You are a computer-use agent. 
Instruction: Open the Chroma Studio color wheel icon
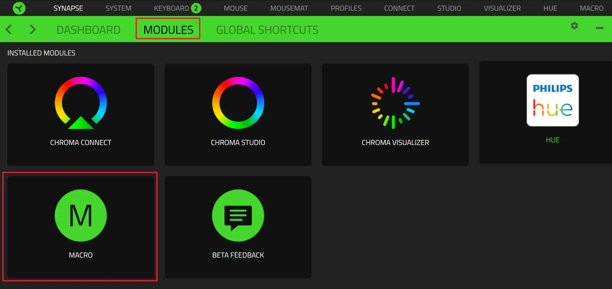[238, 103]
